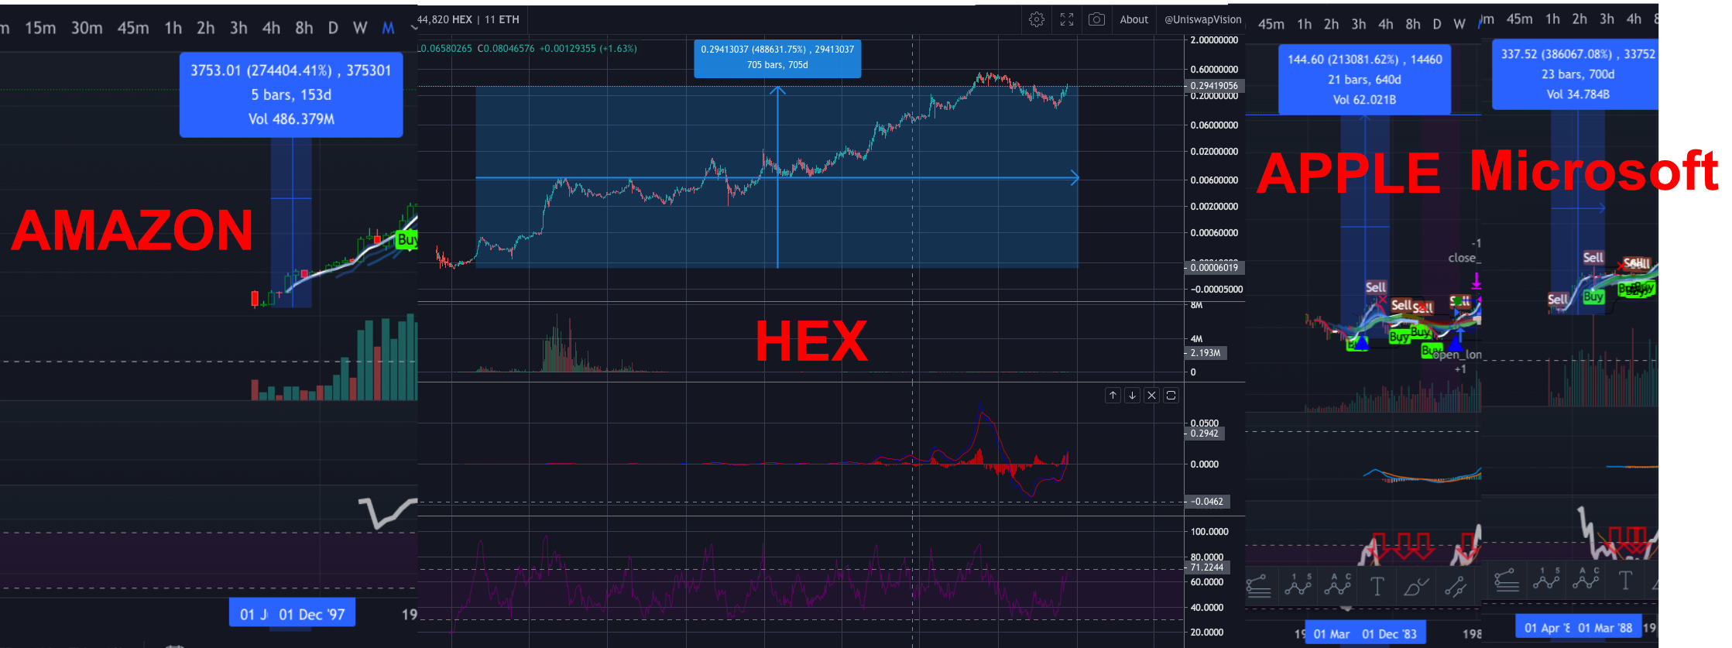Select Fib retracement tool on Microsoft chart

tap(1507, 580)
